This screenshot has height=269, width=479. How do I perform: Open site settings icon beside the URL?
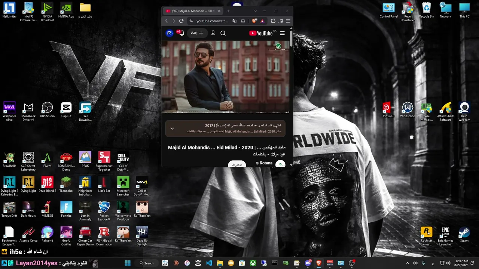[191, 21]
